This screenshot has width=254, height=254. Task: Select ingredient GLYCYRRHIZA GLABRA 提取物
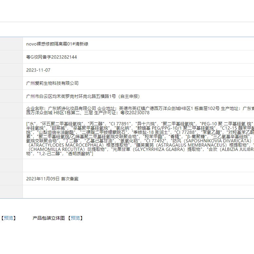(157, 149)
